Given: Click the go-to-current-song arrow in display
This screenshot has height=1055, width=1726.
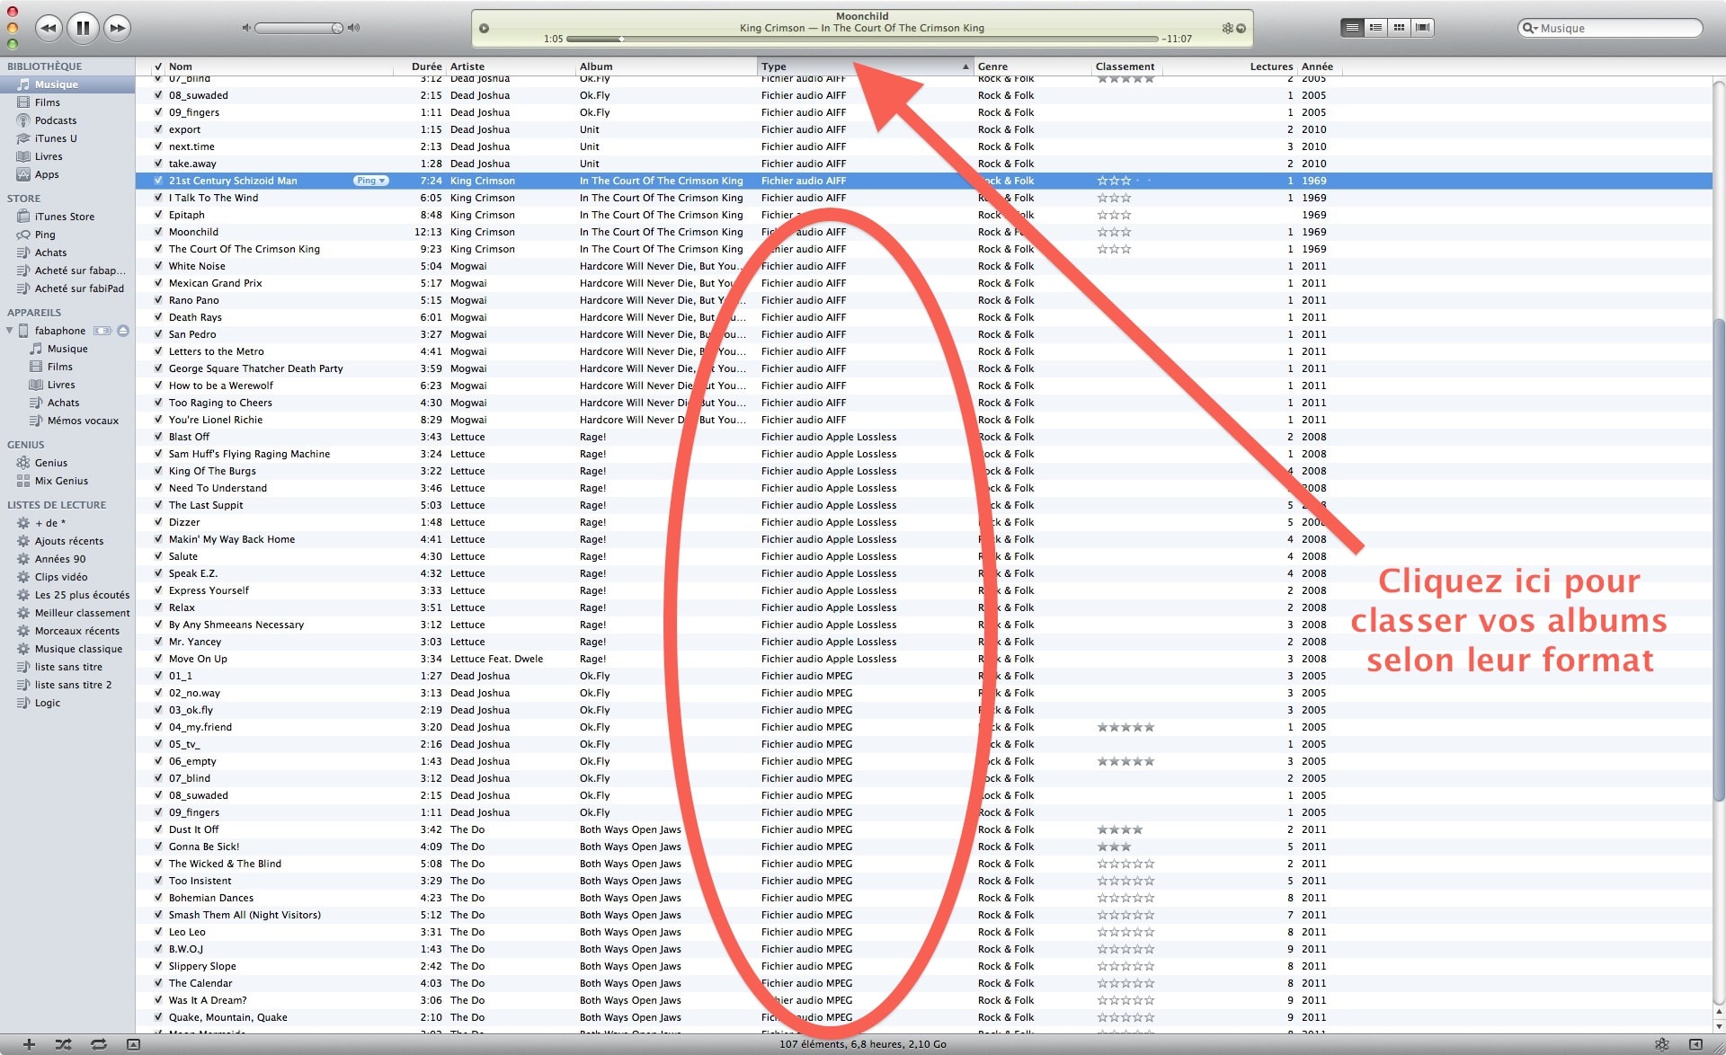Looking at the screenshot, I should 1241,28.
